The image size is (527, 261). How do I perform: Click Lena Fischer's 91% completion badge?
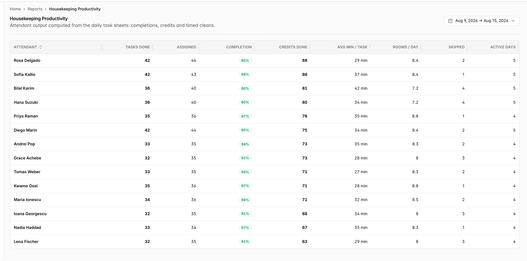coord(245,242)
